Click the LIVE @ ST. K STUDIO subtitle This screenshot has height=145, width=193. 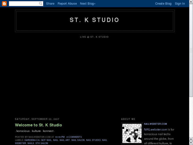95,37
